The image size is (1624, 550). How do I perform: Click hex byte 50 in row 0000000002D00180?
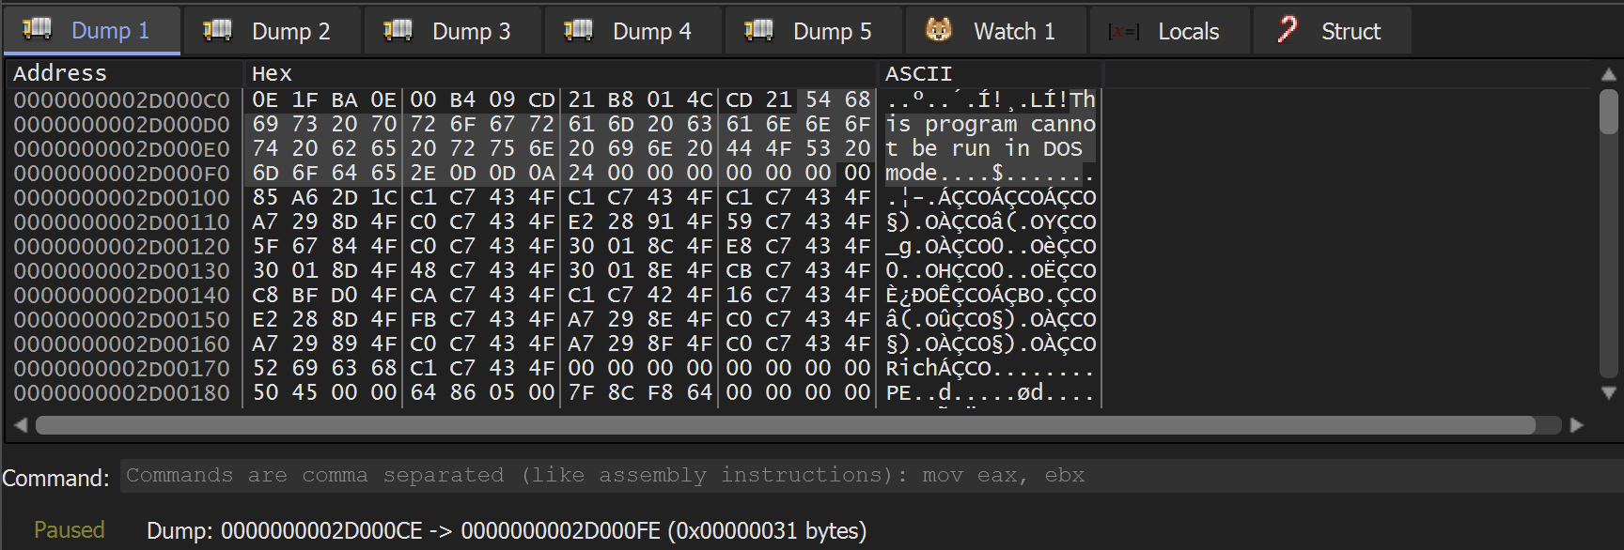pyautogui.click(x=265, y=392)
